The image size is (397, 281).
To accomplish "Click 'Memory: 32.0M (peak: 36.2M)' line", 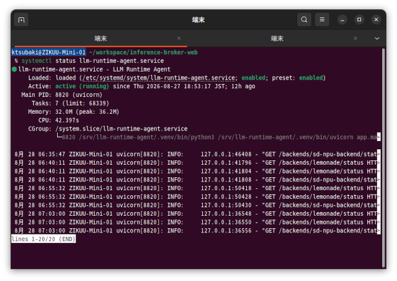I will click(74, 112).
